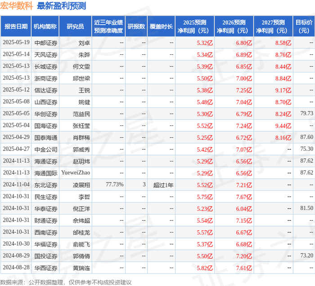
Task: Click 2025 profit value 5.82亿
Action: [x=205, y=268]
